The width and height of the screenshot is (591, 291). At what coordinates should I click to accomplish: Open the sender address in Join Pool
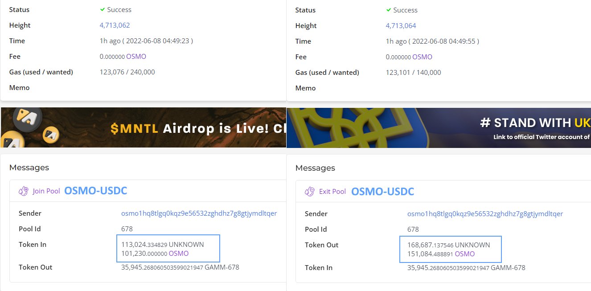(x=199, y=213)
